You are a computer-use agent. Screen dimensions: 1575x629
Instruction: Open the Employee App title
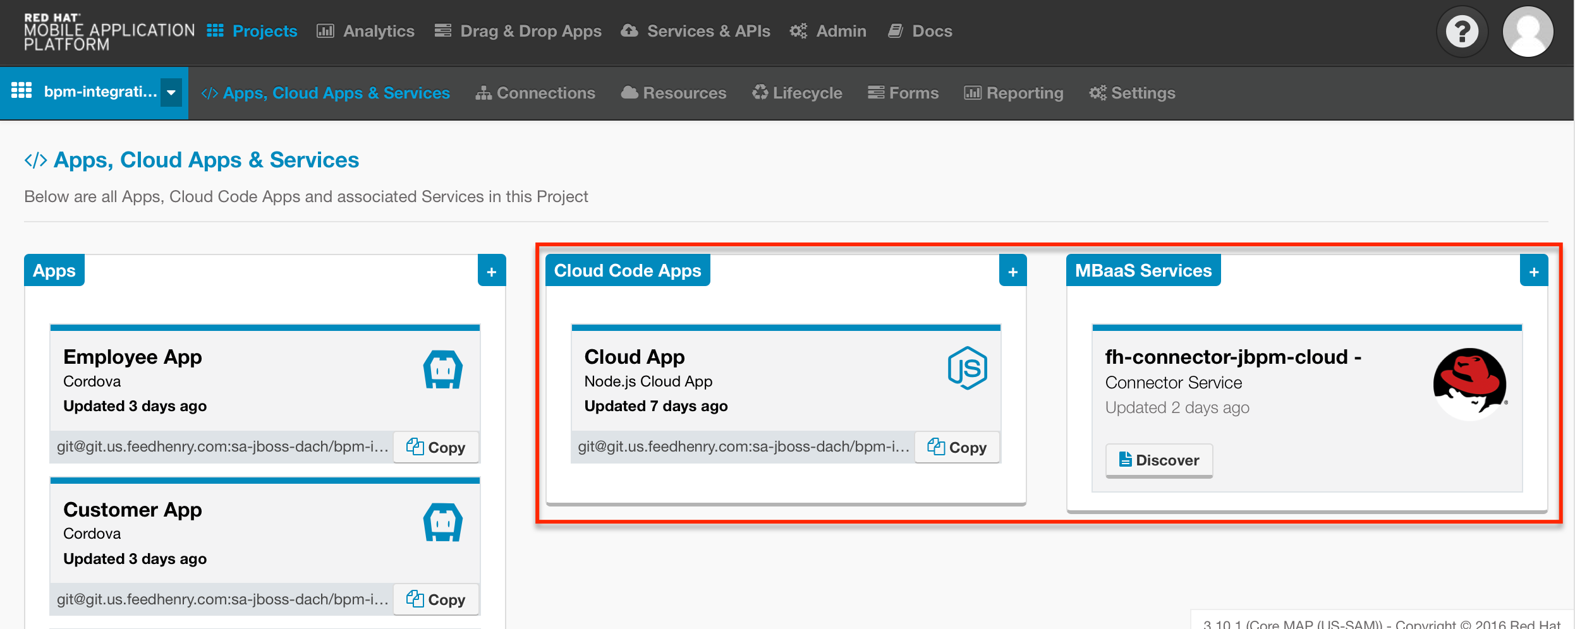(133, 357)
